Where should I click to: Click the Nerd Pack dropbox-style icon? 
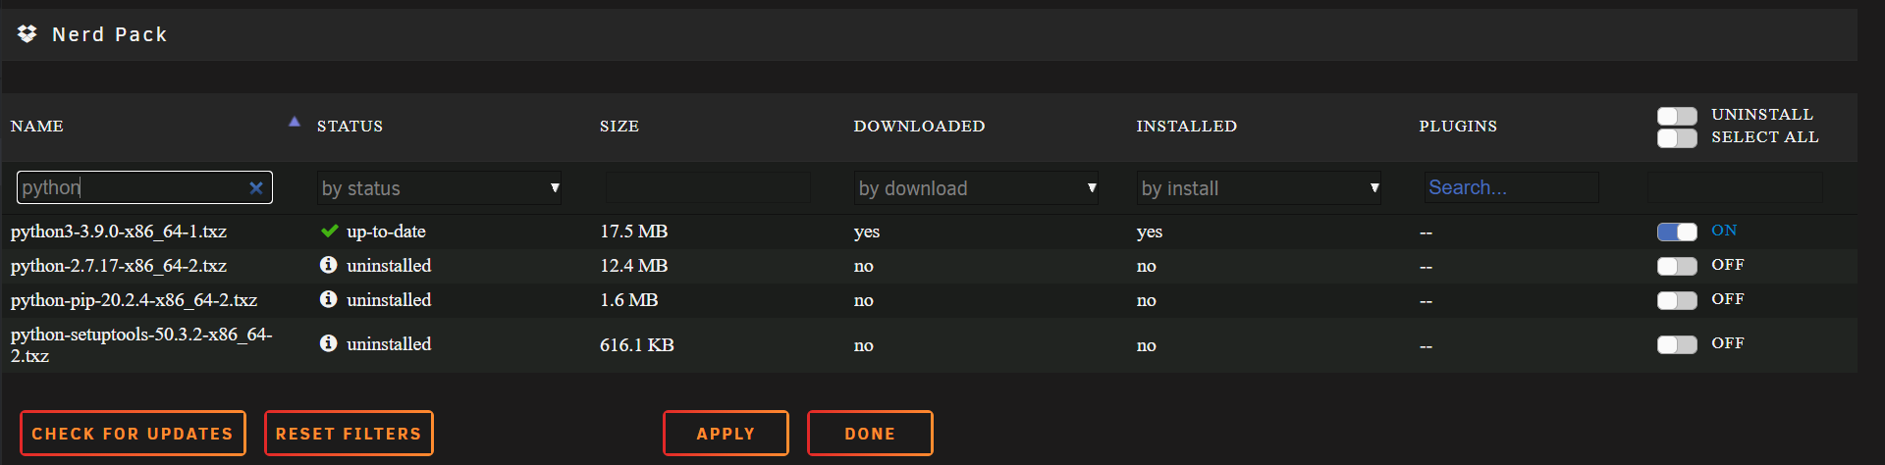27,33
